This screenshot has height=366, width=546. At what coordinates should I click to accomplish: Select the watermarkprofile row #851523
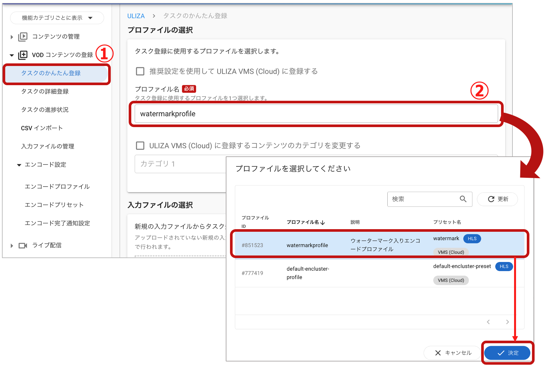380,245
